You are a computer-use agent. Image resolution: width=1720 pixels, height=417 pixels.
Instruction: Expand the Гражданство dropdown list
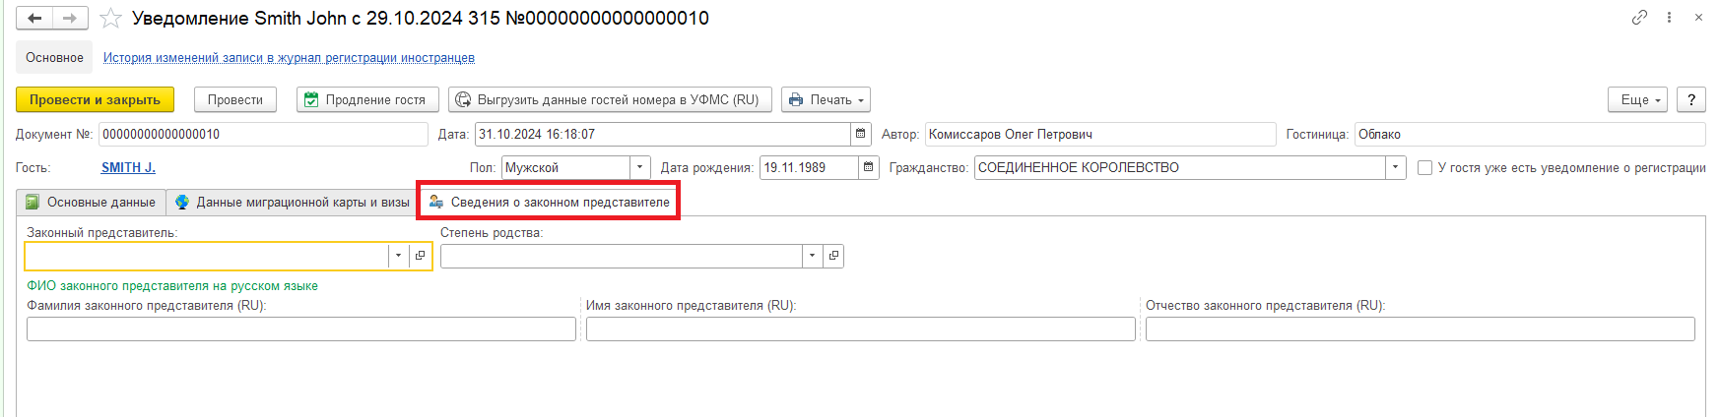[1396, 167]
